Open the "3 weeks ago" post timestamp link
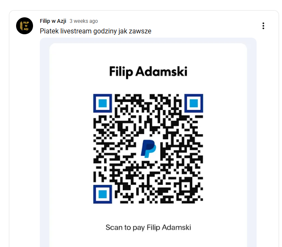This screenshot has width=282, height=247. [x=84, y=21]
